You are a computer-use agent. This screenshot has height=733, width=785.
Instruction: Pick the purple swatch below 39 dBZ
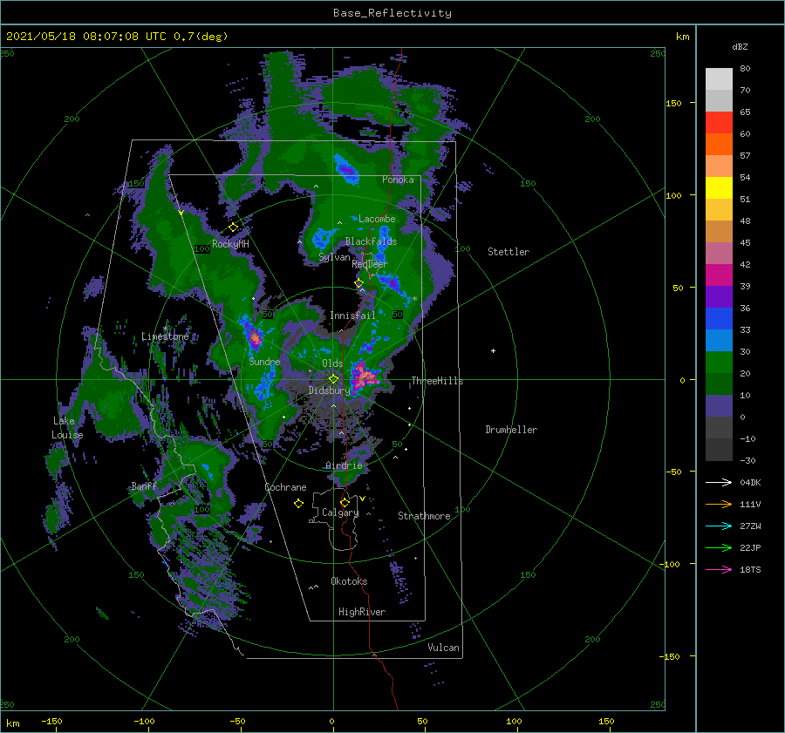click(719, 297)
